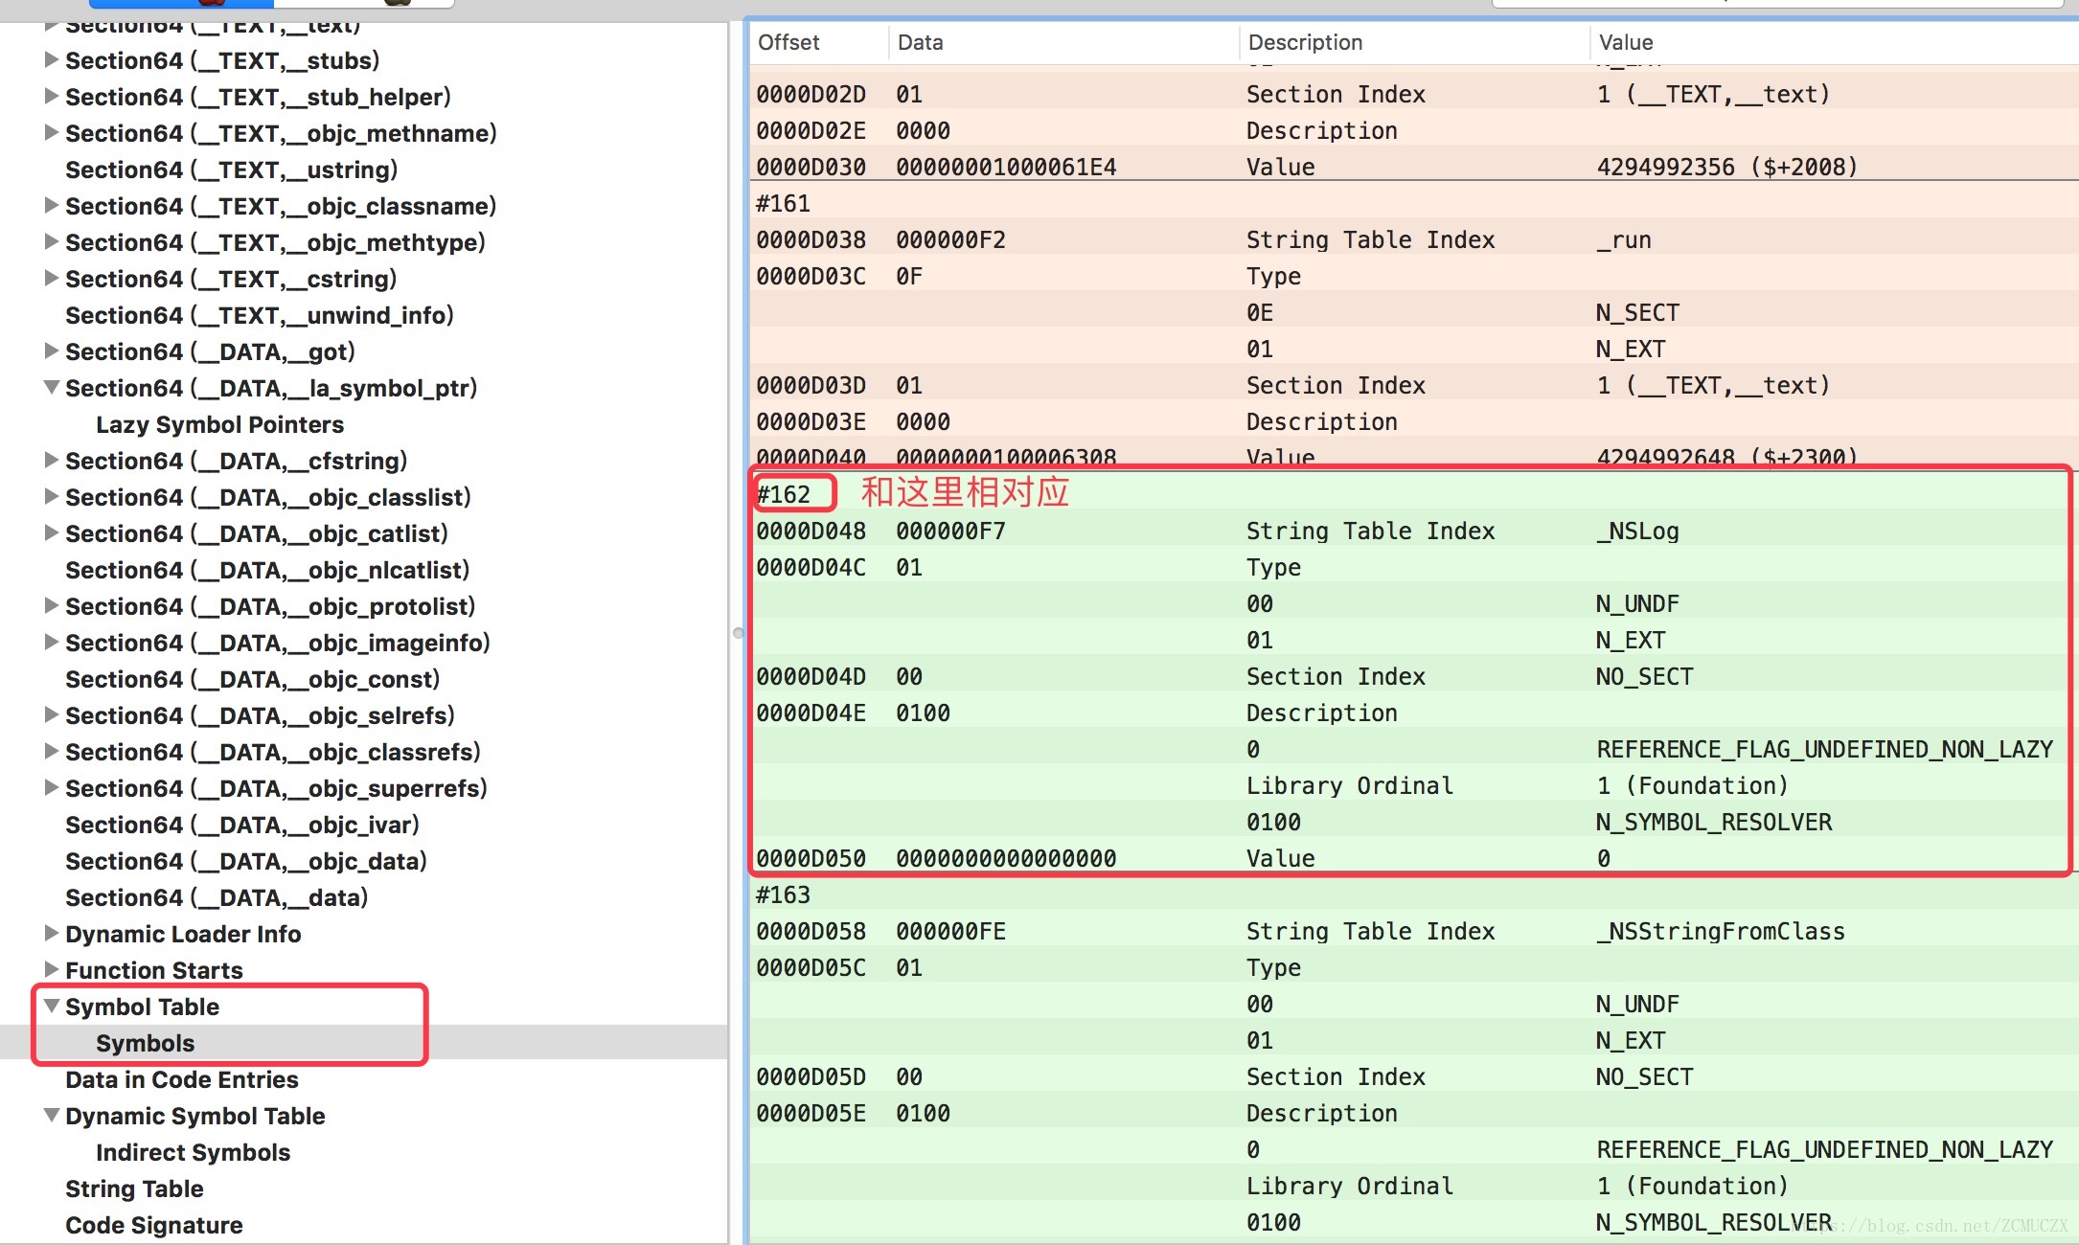Expand Section64 (__DATA,__objc_protolist) triangle

(52, 605)
